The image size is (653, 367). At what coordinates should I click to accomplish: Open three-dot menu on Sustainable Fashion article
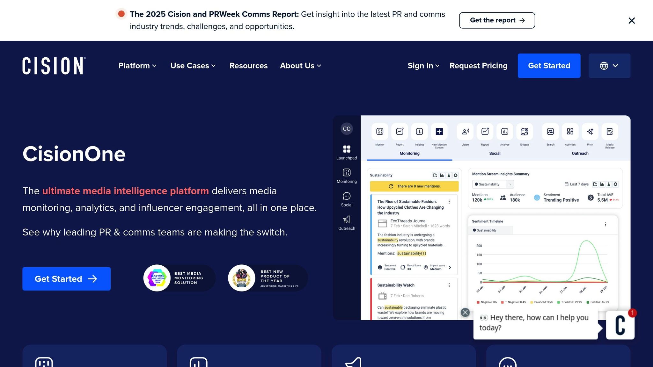click(449, 202)
